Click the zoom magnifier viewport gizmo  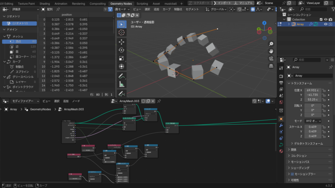point(271,44)
